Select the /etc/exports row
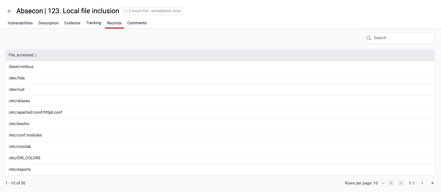 tap(220, 169)
